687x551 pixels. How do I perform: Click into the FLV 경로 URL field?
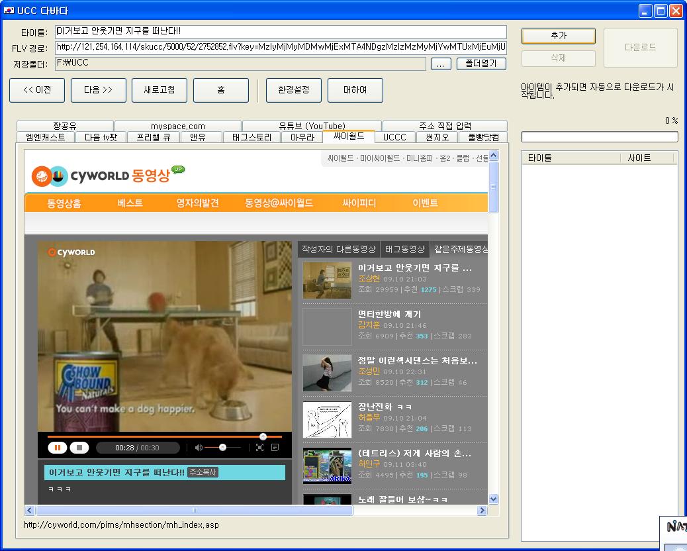pos(281,47)
